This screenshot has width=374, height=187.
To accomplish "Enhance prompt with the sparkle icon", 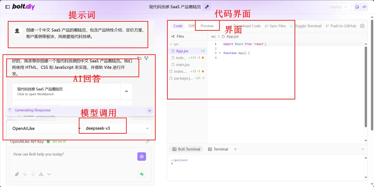I will [25, 174].
